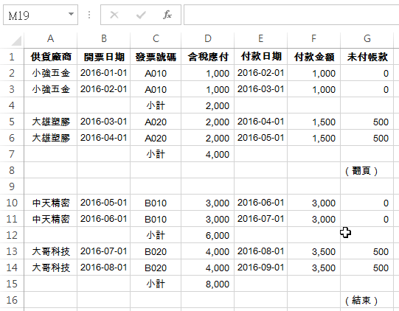Click the (結束) cell in row 16
The image size is (399, 311).
(x=367, y=300)
